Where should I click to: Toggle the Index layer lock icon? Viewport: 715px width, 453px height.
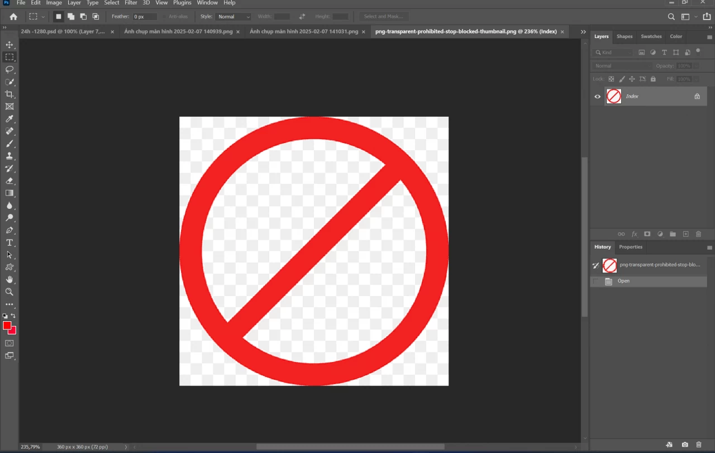(x=697, y=97)
